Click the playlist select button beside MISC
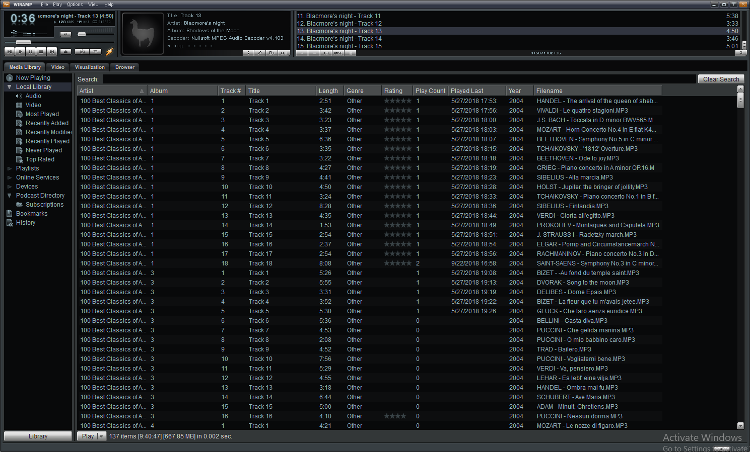750x452 pixels. click(x=326, y=53)
